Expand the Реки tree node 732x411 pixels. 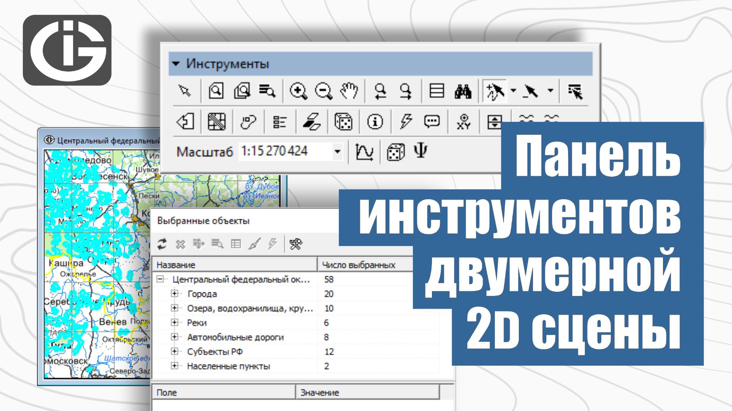point(175,322)
